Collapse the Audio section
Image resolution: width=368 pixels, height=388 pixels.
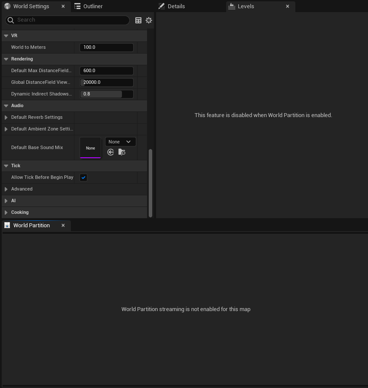[6, 106]
